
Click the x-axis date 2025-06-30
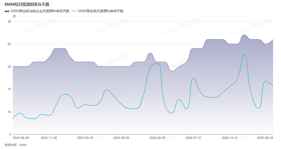click(265, 138)
